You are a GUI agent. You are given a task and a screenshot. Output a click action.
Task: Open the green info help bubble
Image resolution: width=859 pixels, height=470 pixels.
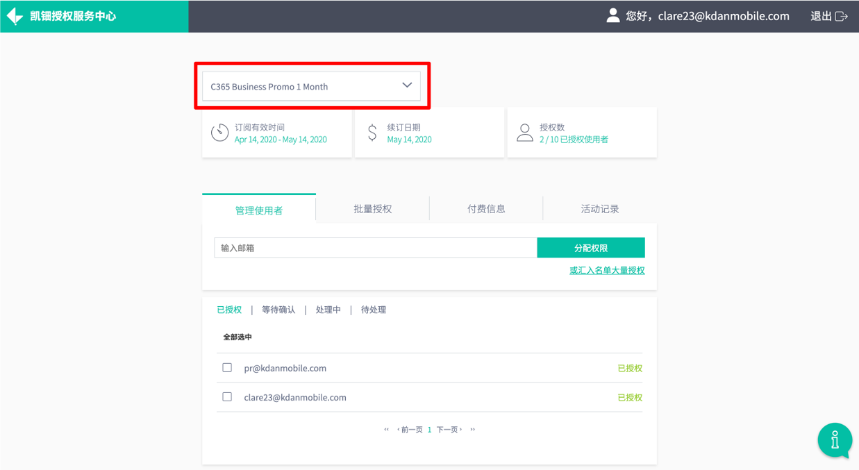[x=835, y=440]
